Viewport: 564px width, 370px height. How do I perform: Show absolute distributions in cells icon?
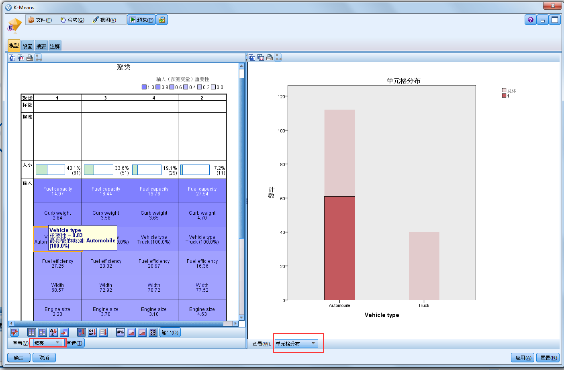(131, 332)
